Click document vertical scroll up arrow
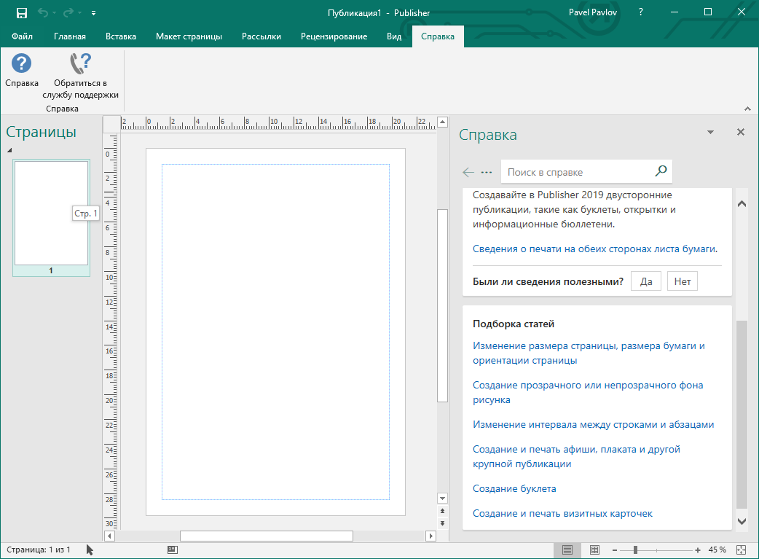759x559 pixels. (442, 122)
